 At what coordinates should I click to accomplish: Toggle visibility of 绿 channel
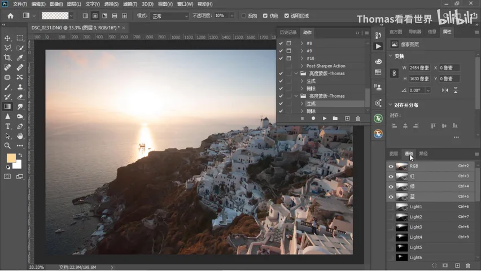391,187
